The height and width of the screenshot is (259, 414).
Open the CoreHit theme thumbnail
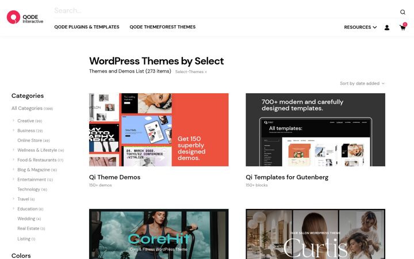159,234
